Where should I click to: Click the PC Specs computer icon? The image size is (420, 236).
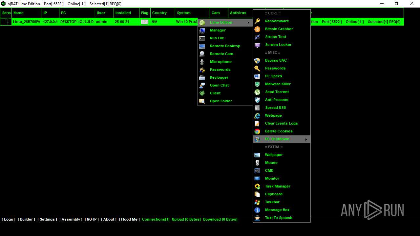click(x=258, y=76)
